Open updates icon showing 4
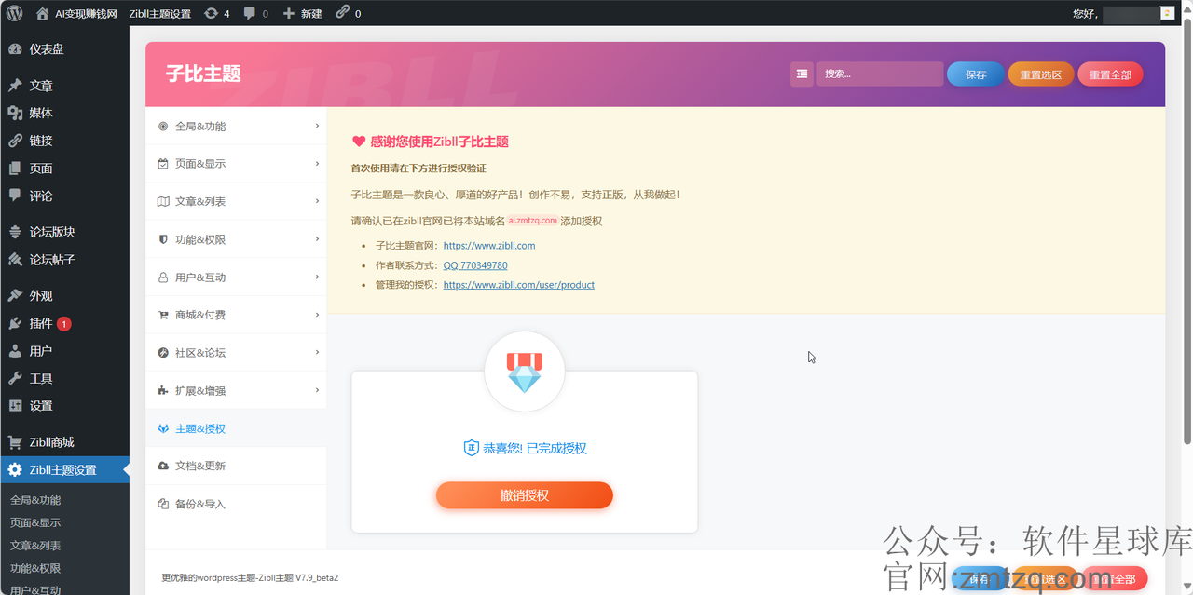Screen dimensions: 1193x595 point(211,13)
